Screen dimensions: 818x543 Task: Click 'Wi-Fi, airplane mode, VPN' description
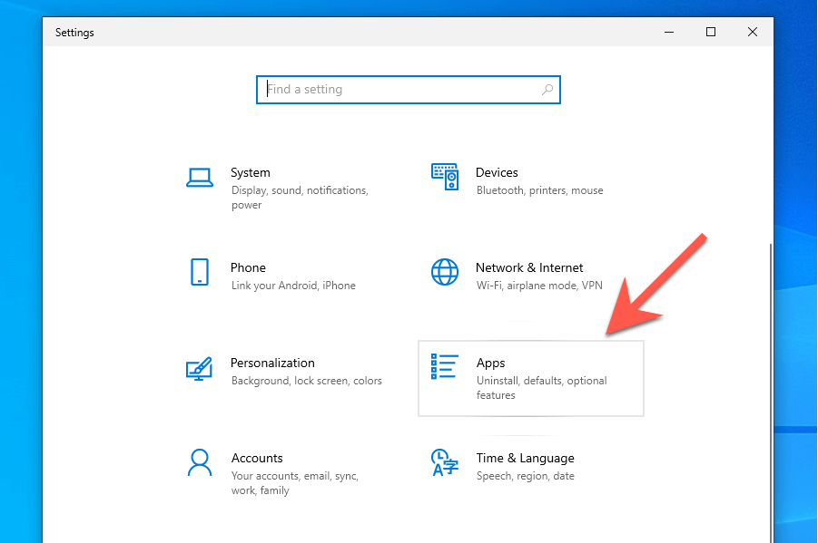coord(539,286)
